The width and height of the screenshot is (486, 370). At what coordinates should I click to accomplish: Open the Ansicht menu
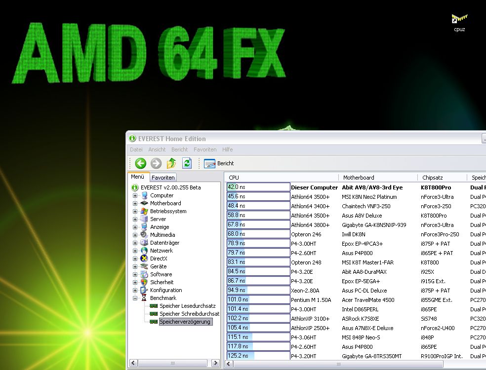point(157,149)
